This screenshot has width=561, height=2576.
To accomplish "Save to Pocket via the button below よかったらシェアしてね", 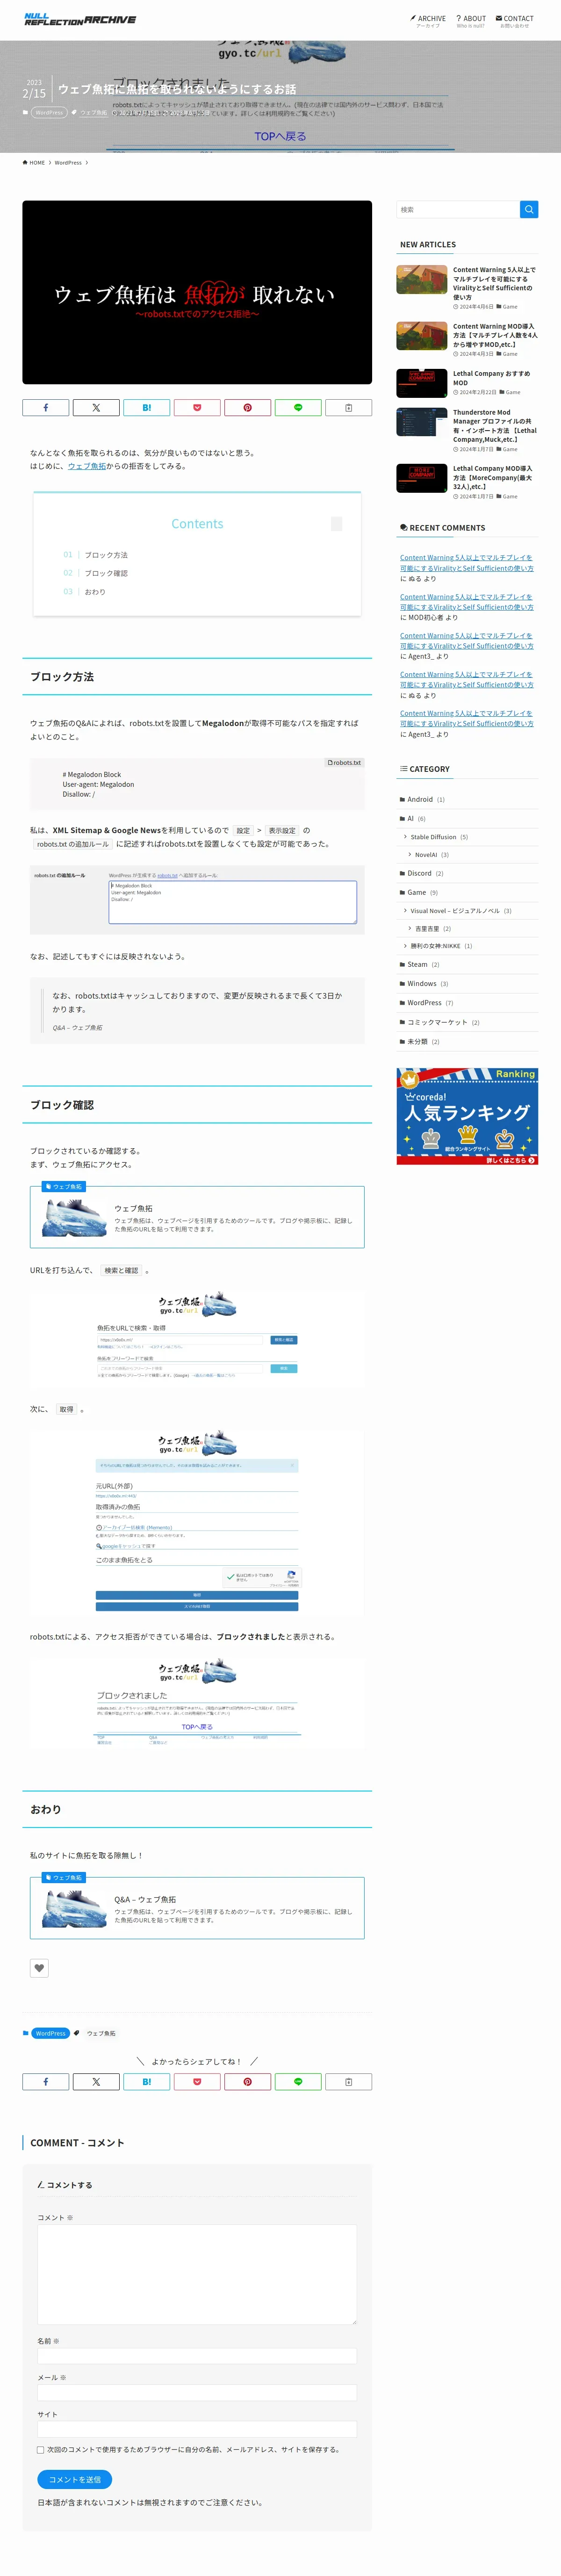I will point(197,2082).
